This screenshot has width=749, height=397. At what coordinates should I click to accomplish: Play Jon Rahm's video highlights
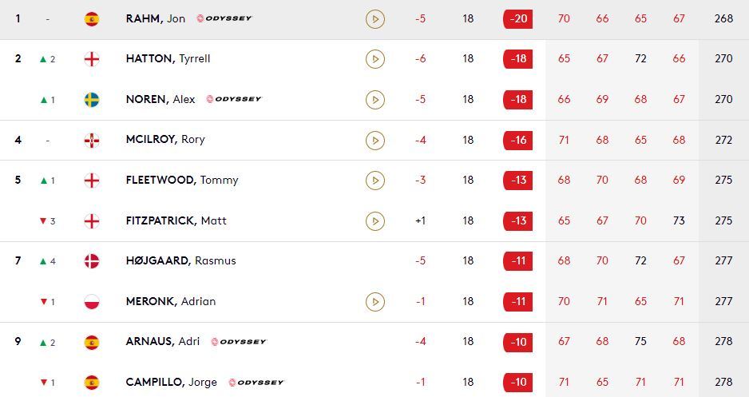(374, 18)
